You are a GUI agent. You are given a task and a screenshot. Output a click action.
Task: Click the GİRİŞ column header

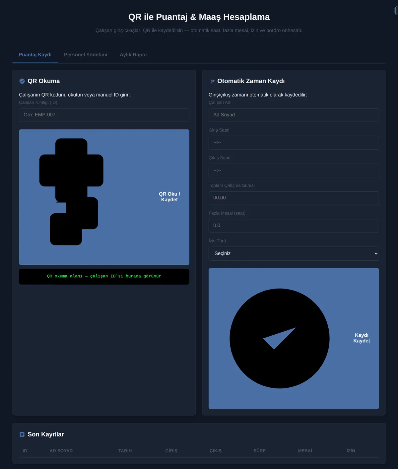click(171, 451)
